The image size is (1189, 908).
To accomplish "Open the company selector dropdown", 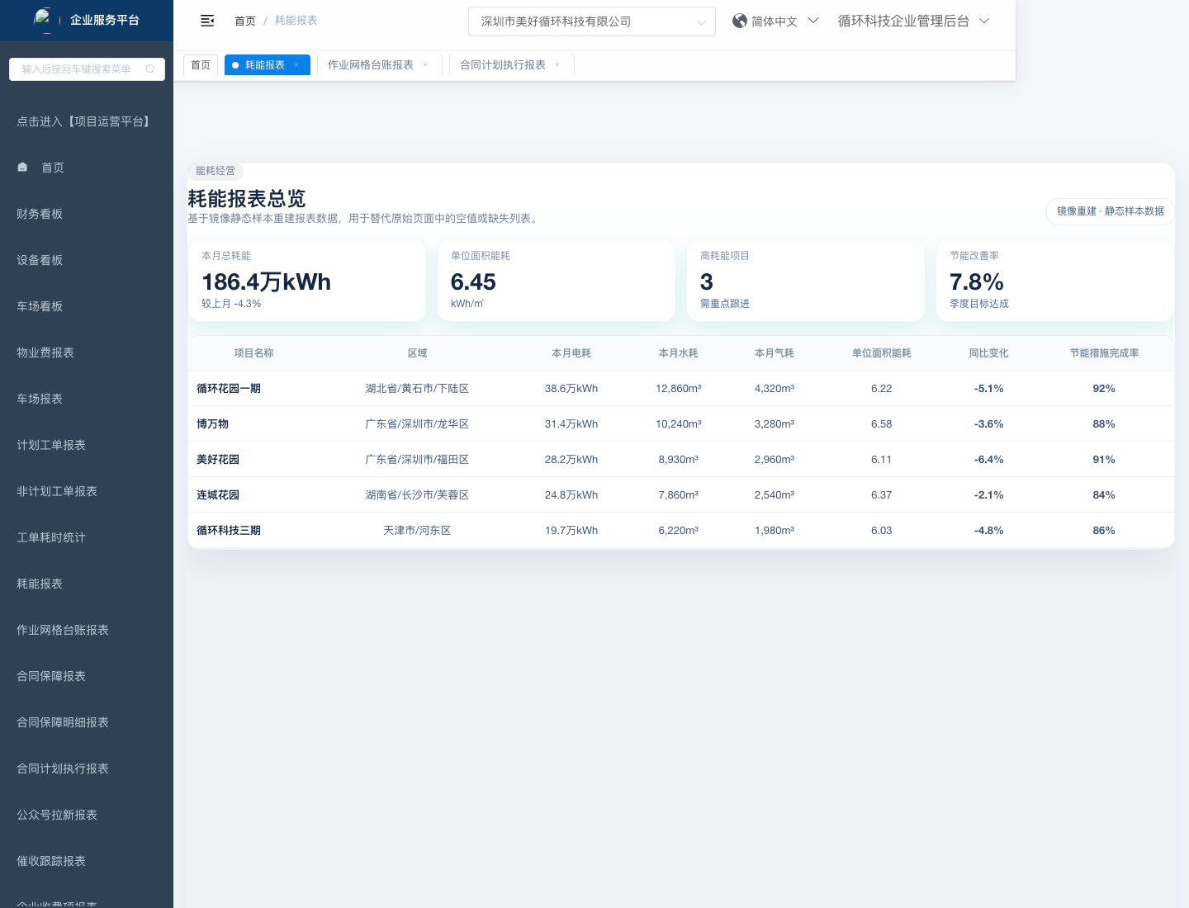I will (x=591, y=21).
